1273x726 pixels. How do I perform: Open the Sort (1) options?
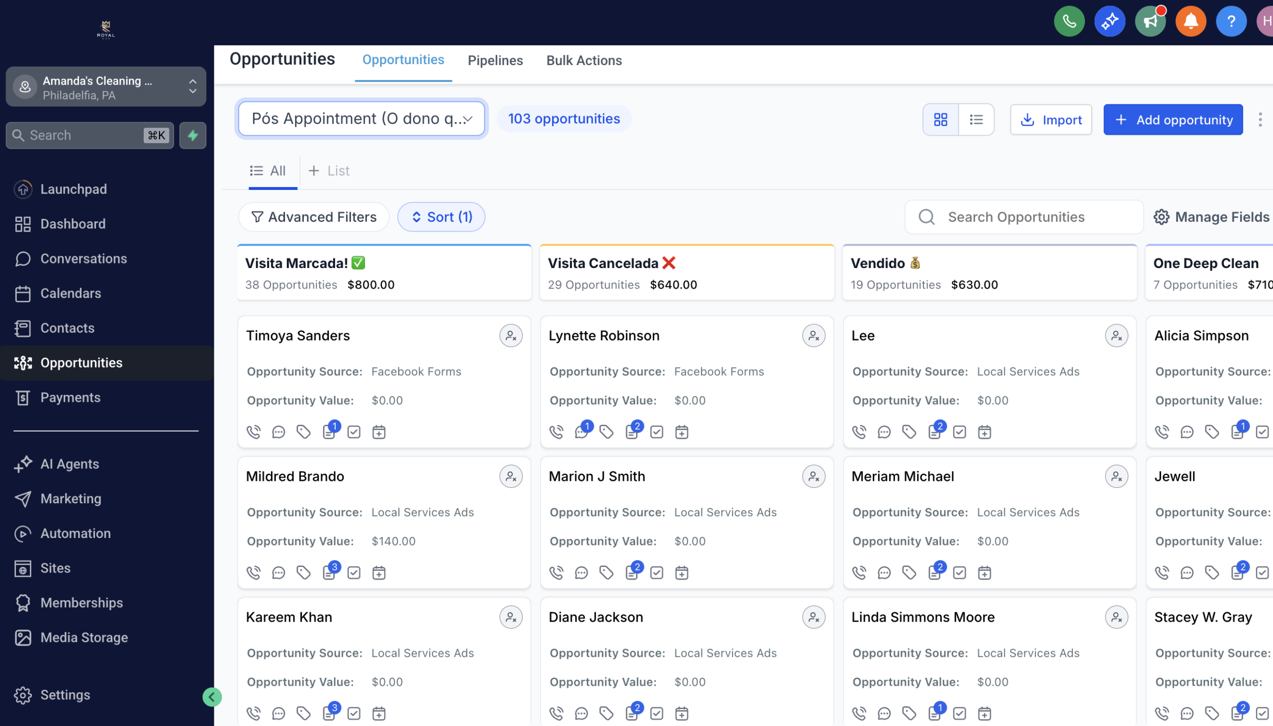441,217
